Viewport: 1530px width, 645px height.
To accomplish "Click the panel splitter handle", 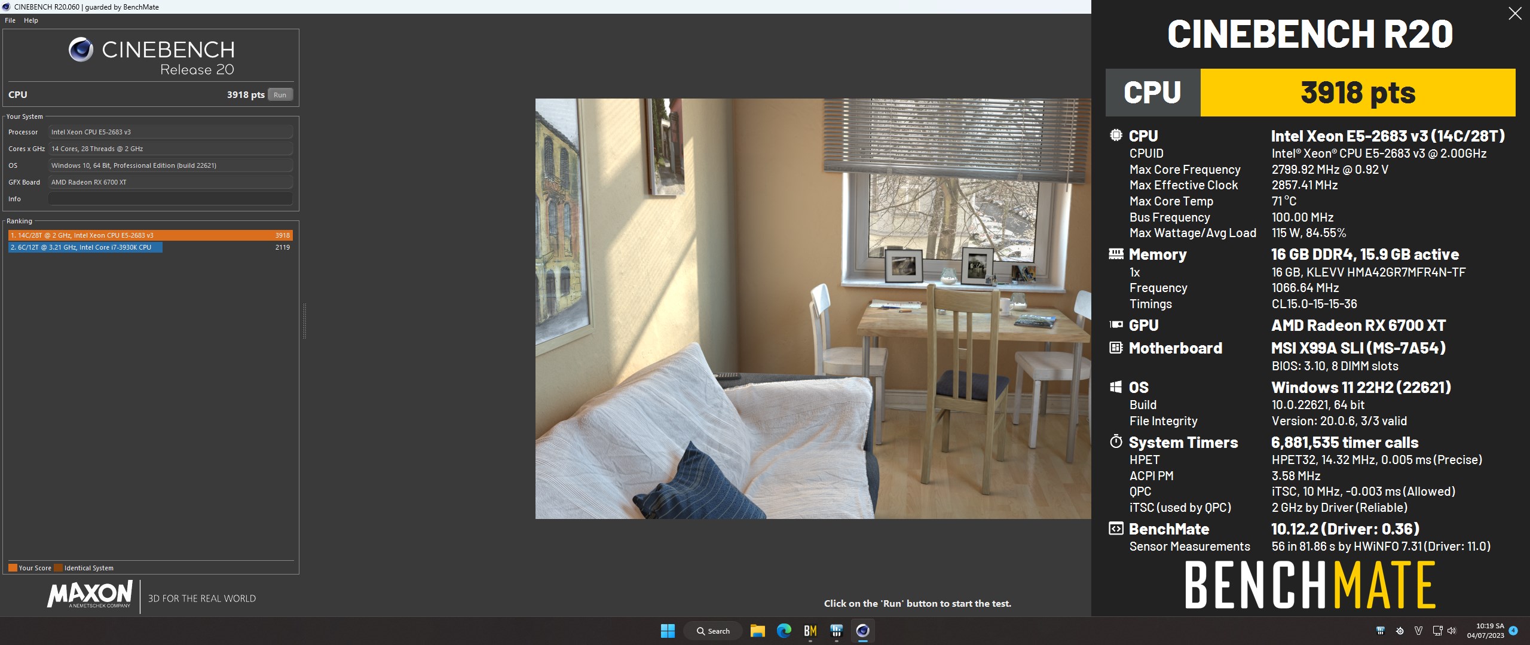I will coord(304,321).
